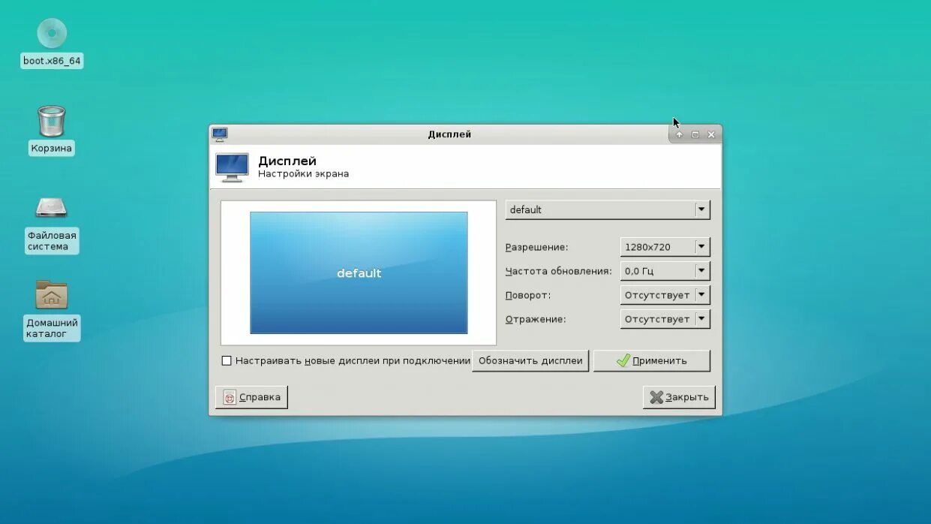Viewport: 931px width, 524px height.
Task: Click the Обозначить дисплеи button
Action: pos(530,360)
